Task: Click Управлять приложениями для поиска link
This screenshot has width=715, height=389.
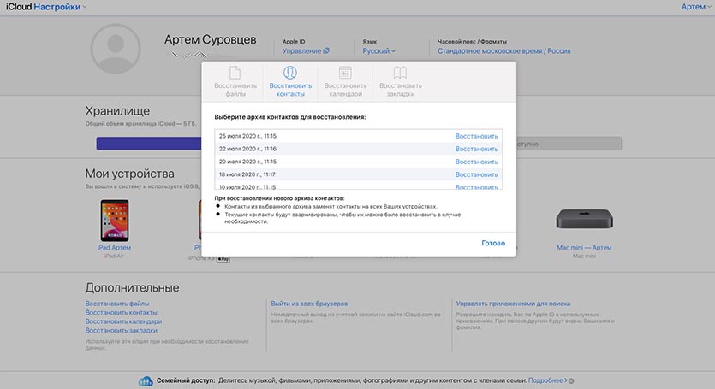Action: coord(513,304)
